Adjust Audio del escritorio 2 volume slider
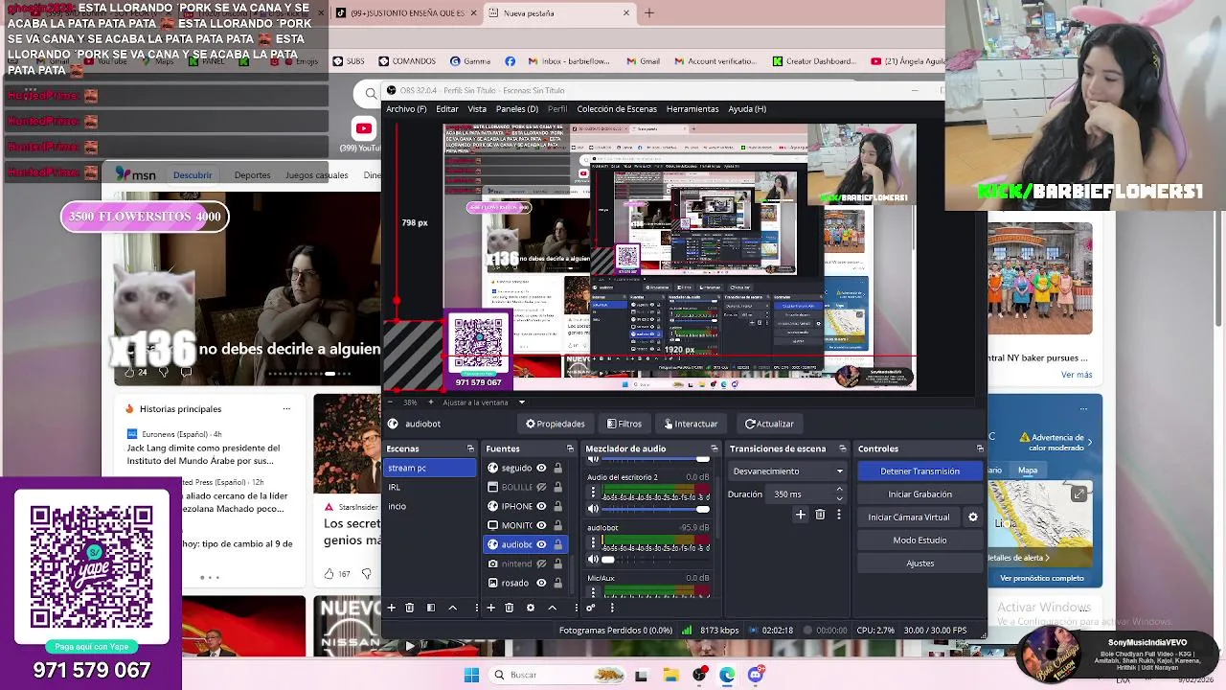This screenshot has width=1226, height=690. (655, 509)
